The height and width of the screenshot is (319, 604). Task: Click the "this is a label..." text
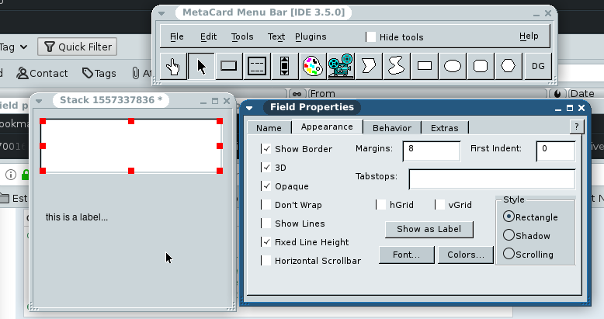point(77,217)
